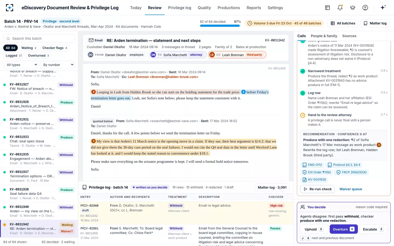Click the sparkle AI assistant icon
The height and width of the screenshot is (246, 394).
[x=383, y=7]
